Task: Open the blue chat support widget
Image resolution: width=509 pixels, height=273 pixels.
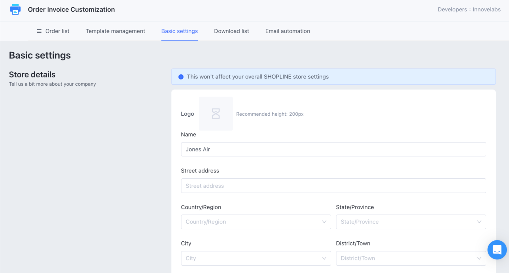Action: tap(497, 250)
